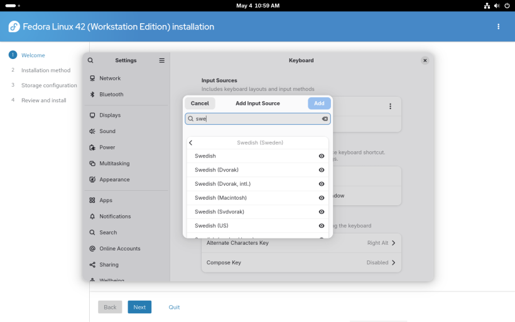Preview Swedish (Svdvorak) layout eye icon

[x=322, y=212]
